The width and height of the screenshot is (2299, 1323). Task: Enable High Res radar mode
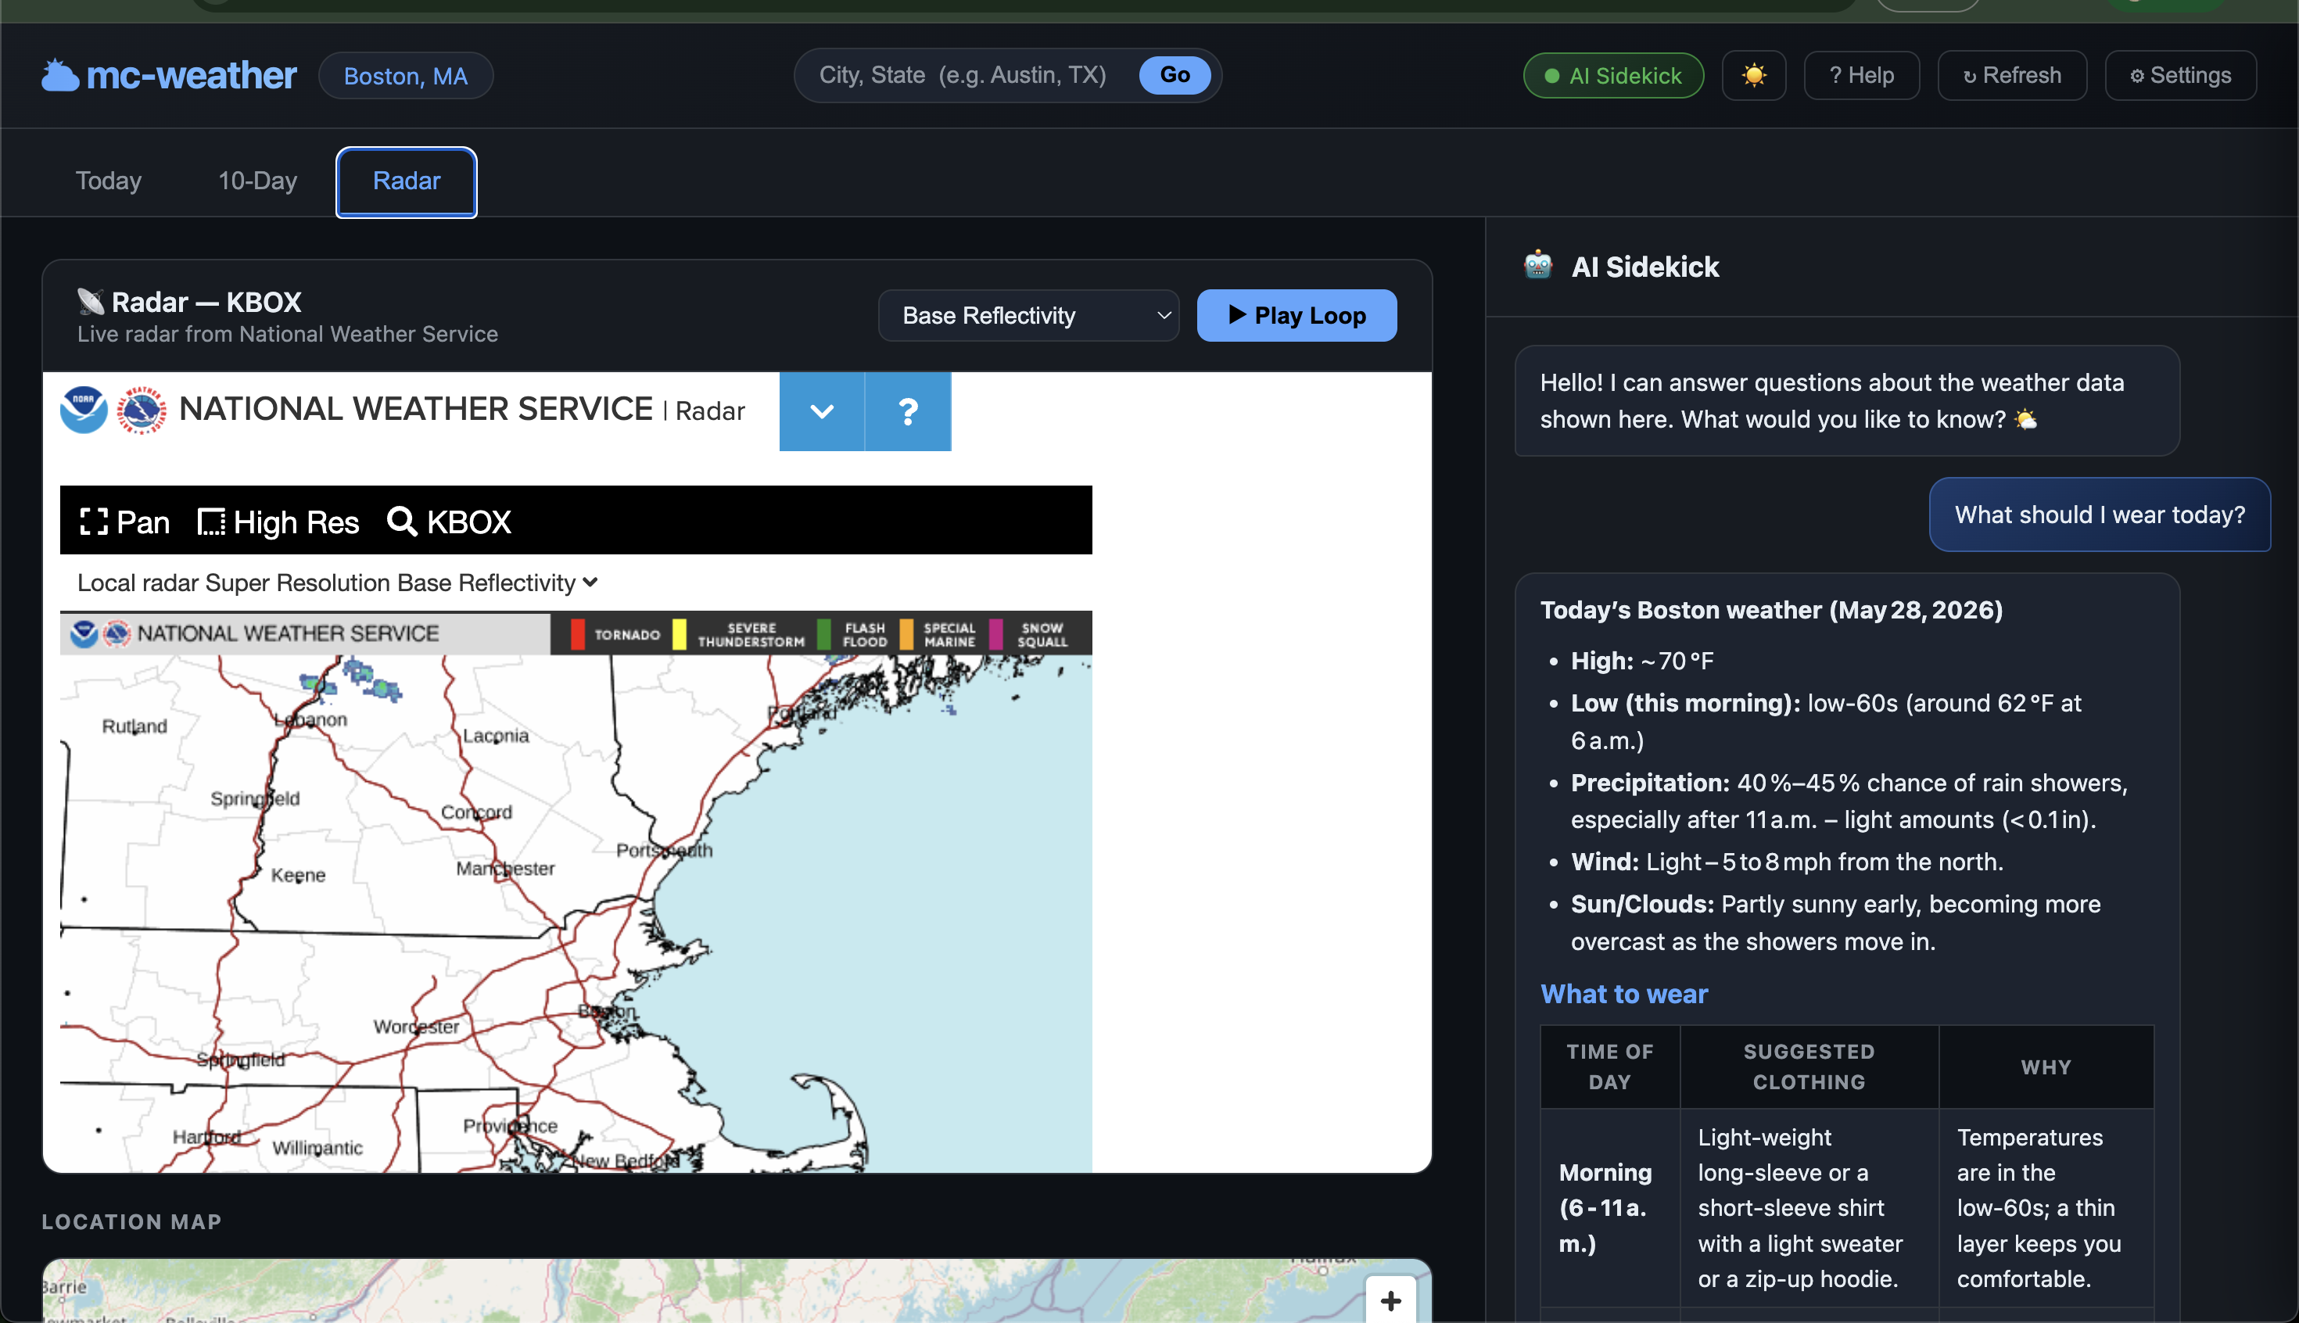[278, 522]
